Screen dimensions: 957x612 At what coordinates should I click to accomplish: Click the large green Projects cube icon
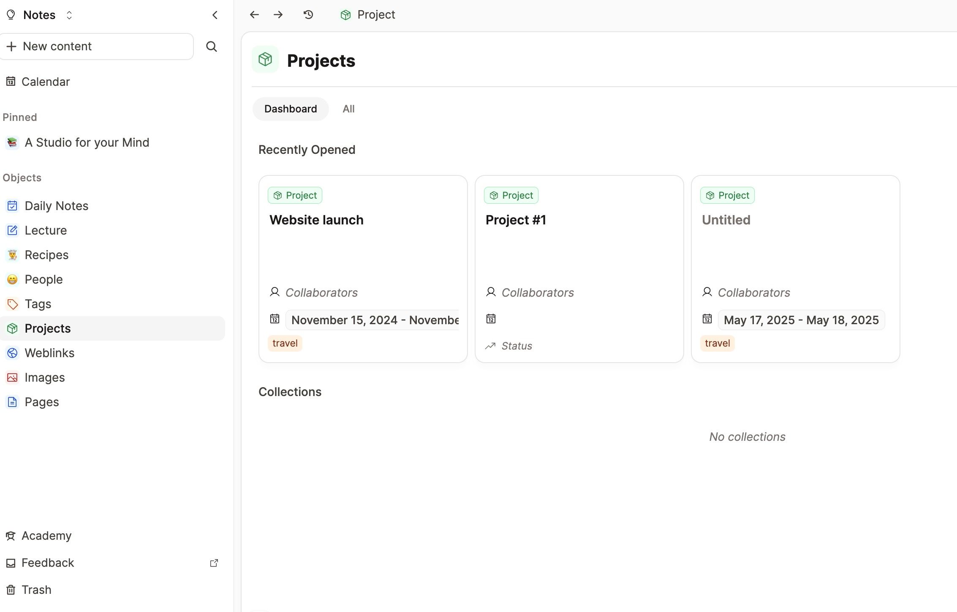(265, 60)
